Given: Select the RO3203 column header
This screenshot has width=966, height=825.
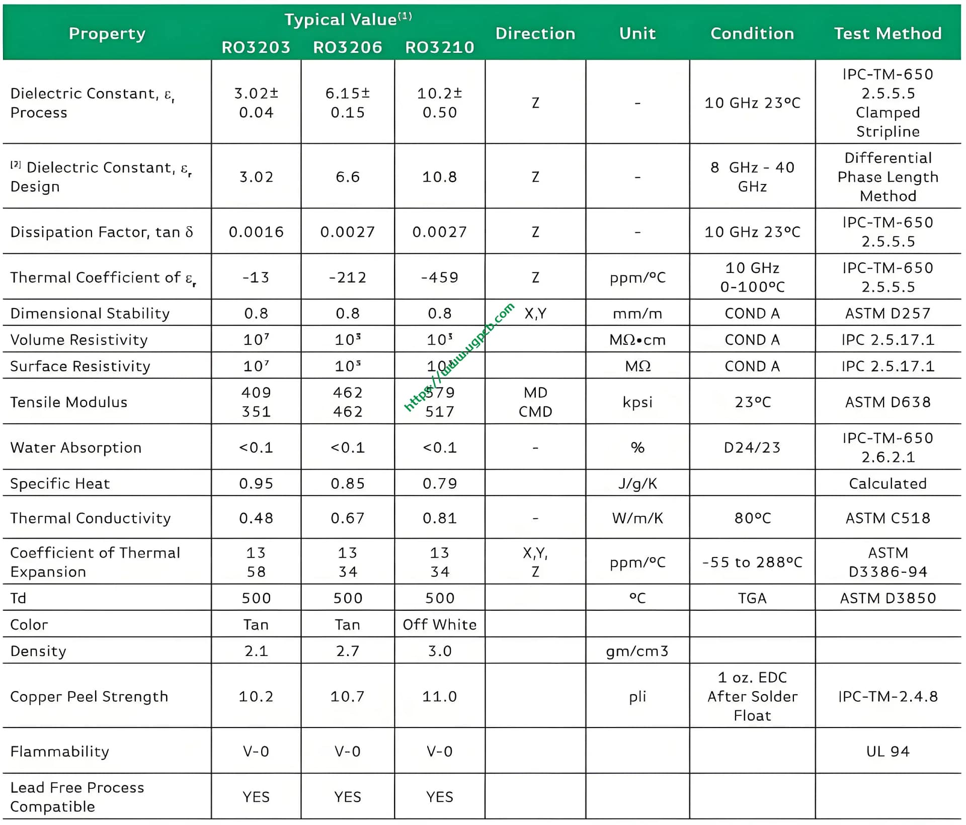Looking at the screenshot, I should pyautogui.click(x=256, y=47).
